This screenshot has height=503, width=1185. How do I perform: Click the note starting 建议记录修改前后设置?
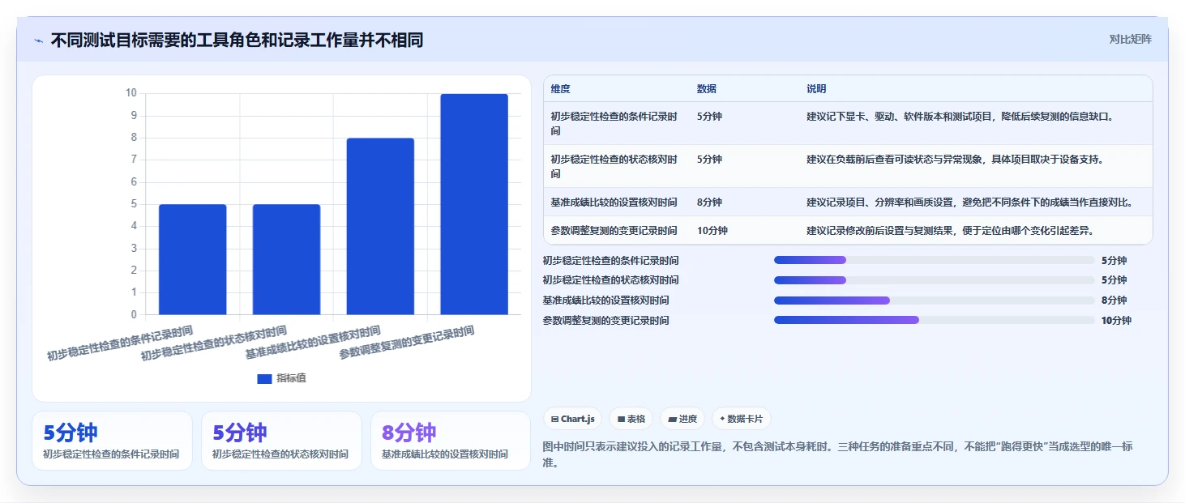[951, 230]
